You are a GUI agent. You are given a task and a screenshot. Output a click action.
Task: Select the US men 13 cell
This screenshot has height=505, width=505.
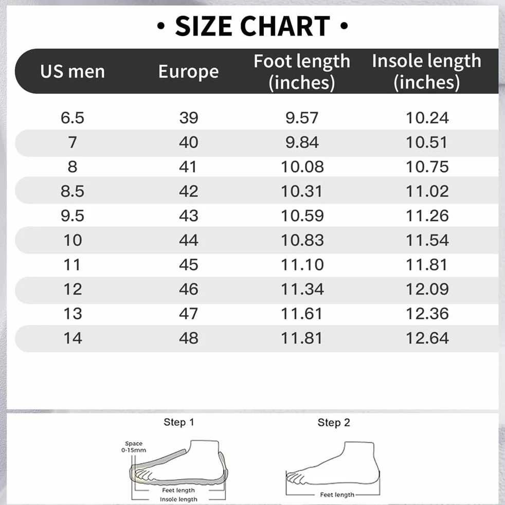tap(73, 314)
